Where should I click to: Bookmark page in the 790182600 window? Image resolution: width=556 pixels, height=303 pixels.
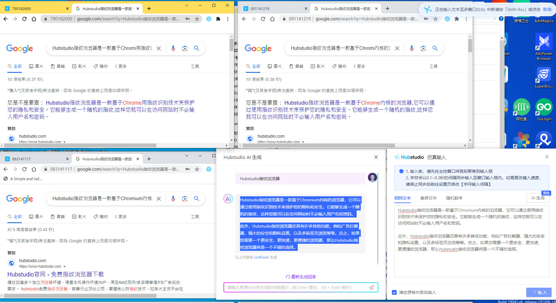coord(197,19)
